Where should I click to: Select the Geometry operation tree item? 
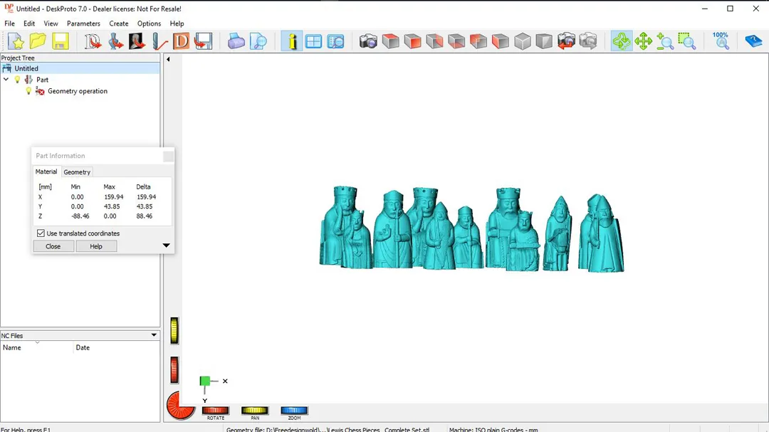tap(78, 91)
